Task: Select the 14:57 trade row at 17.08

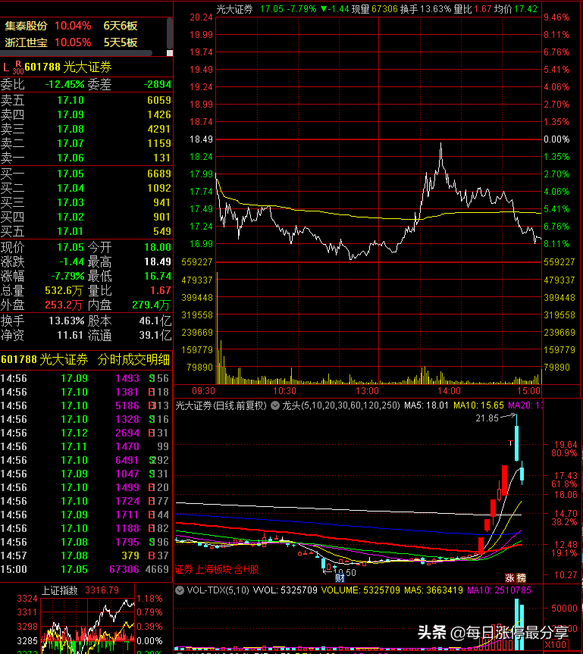Action: 86,555
